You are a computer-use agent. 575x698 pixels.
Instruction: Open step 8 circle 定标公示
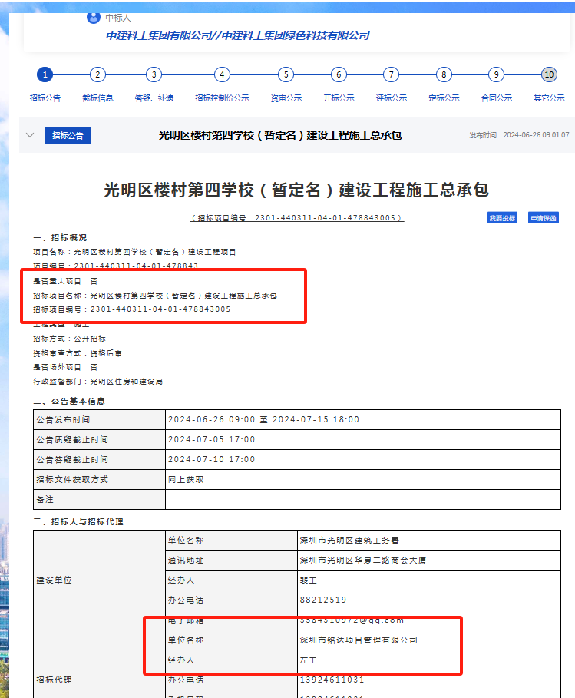444,74
